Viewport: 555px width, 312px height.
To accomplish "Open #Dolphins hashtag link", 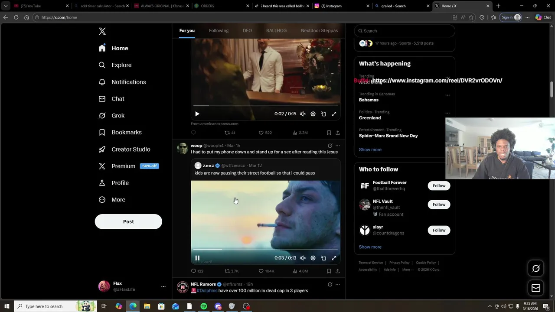I will [x=207, y=291].
